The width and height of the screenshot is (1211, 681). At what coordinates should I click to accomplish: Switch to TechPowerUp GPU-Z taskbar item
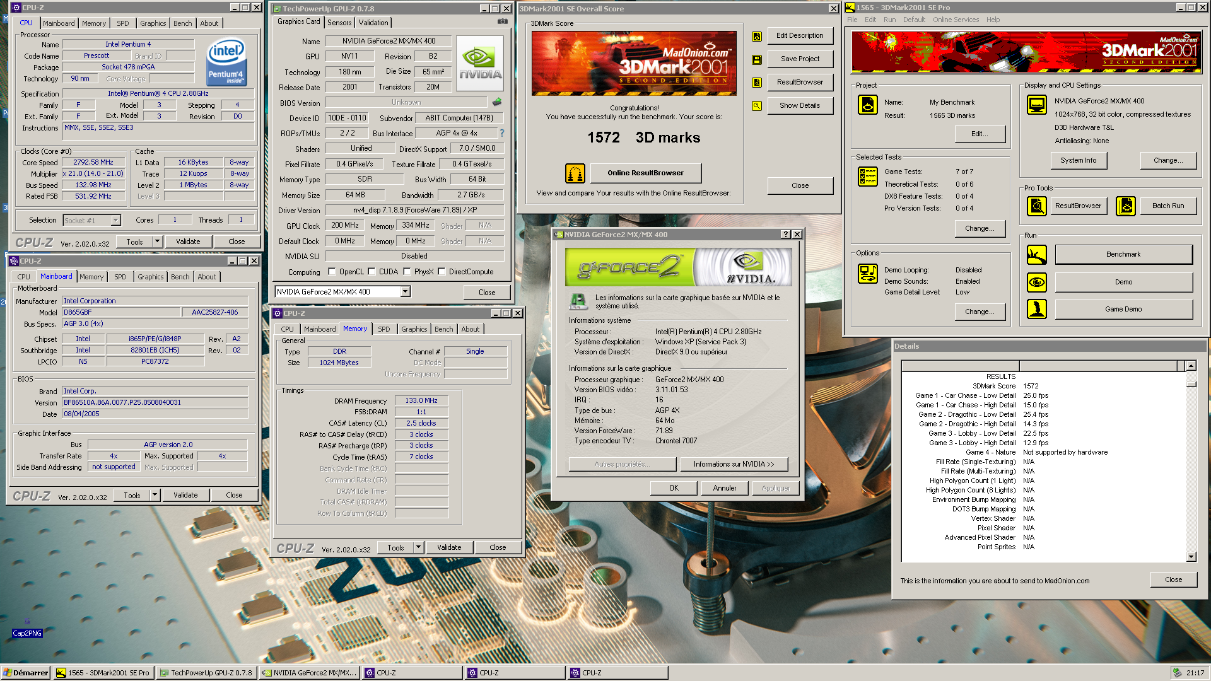[x=206, y=673]
